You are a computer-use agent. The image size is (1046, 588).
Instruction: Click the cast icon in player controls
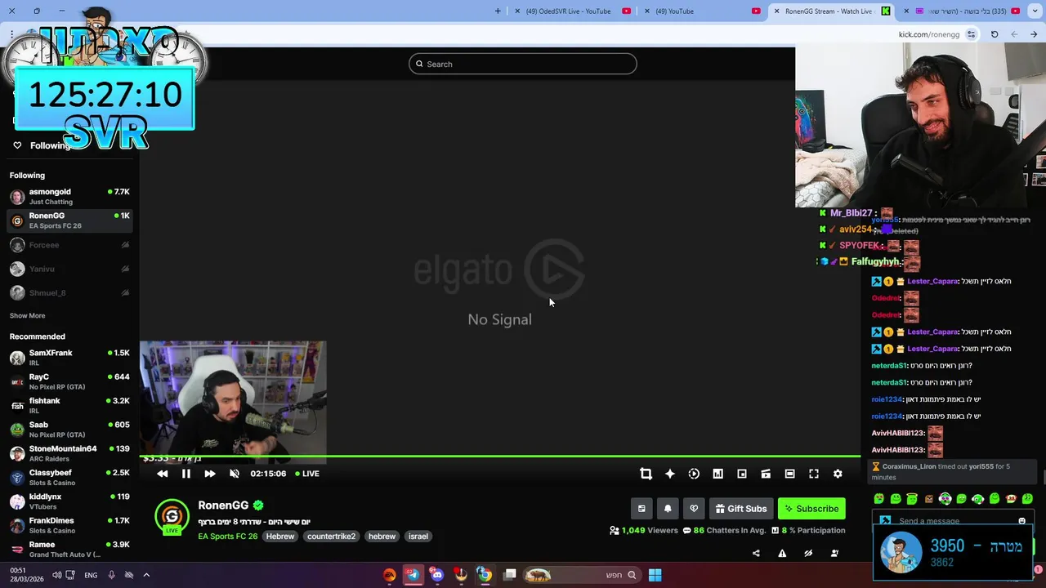766,474
